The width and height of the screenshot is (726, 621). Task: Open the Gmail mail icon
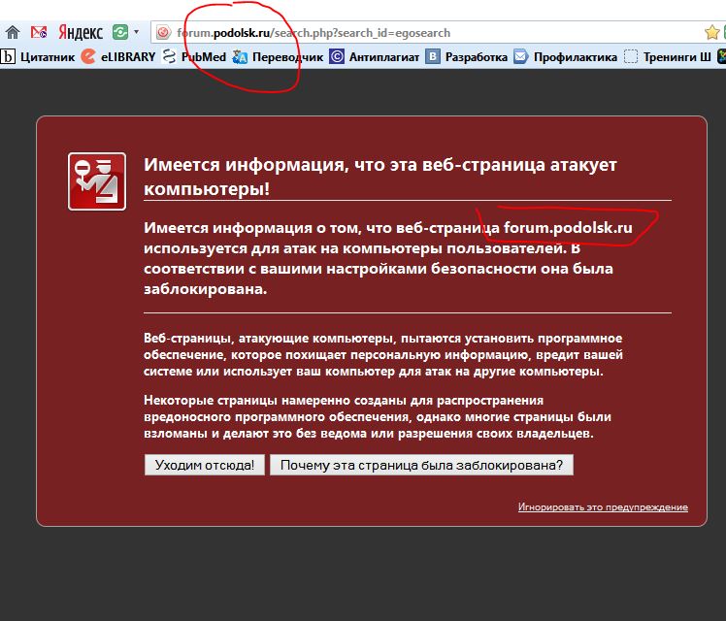coord(39,32)
